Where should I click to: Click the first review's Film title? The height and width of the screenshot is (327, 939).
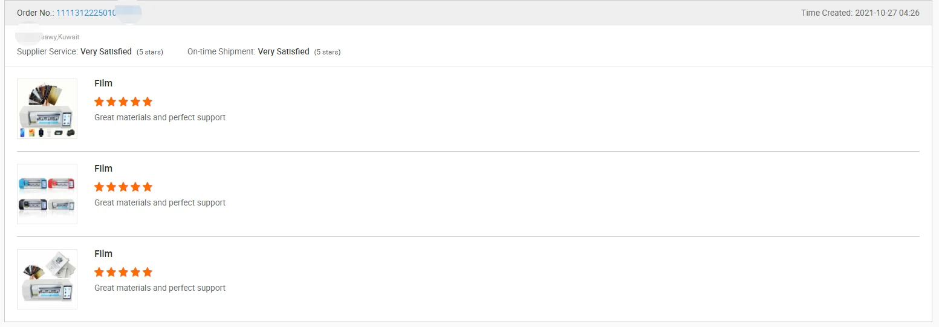coord(103,83)
